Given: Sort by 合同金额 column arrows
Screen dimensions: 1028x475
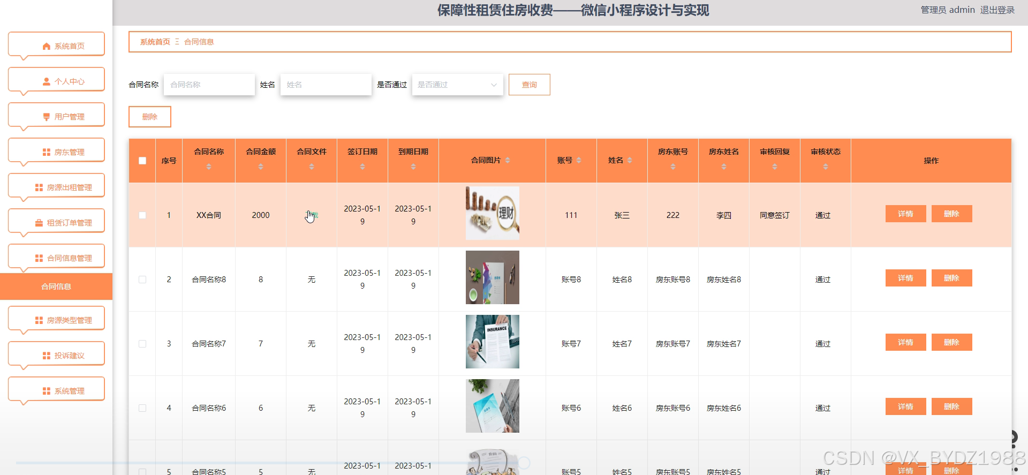Looking at the screenshot, I should pos(261,167).
